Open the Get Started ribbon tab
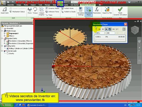This screenshot has width=142, height=107. [x=75, y=5]
